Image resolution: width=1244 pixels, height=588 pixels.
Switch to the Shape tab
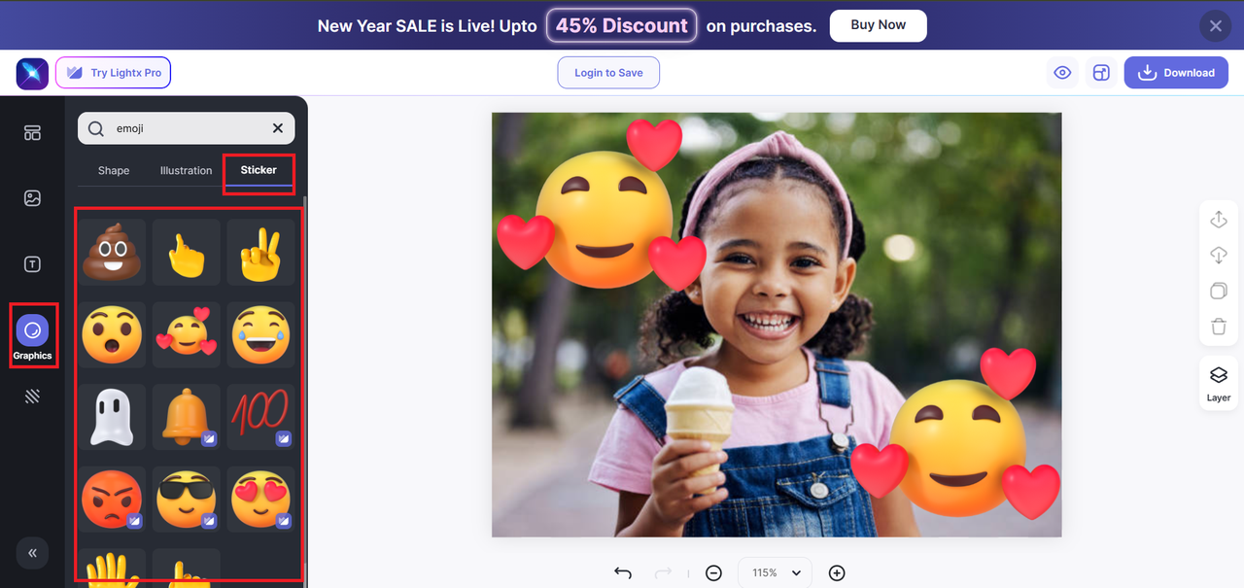tap(114, 170)
